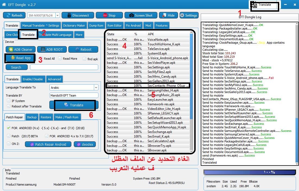This screenshot has width=299, height=191.
Task: Enable the IF System checkbox
Action: 9,101
